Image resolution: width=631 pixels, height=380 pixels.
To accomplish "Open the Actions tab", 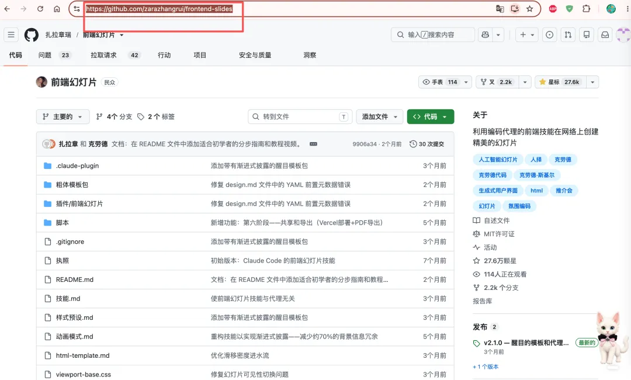I will click(x=164, y=55).
